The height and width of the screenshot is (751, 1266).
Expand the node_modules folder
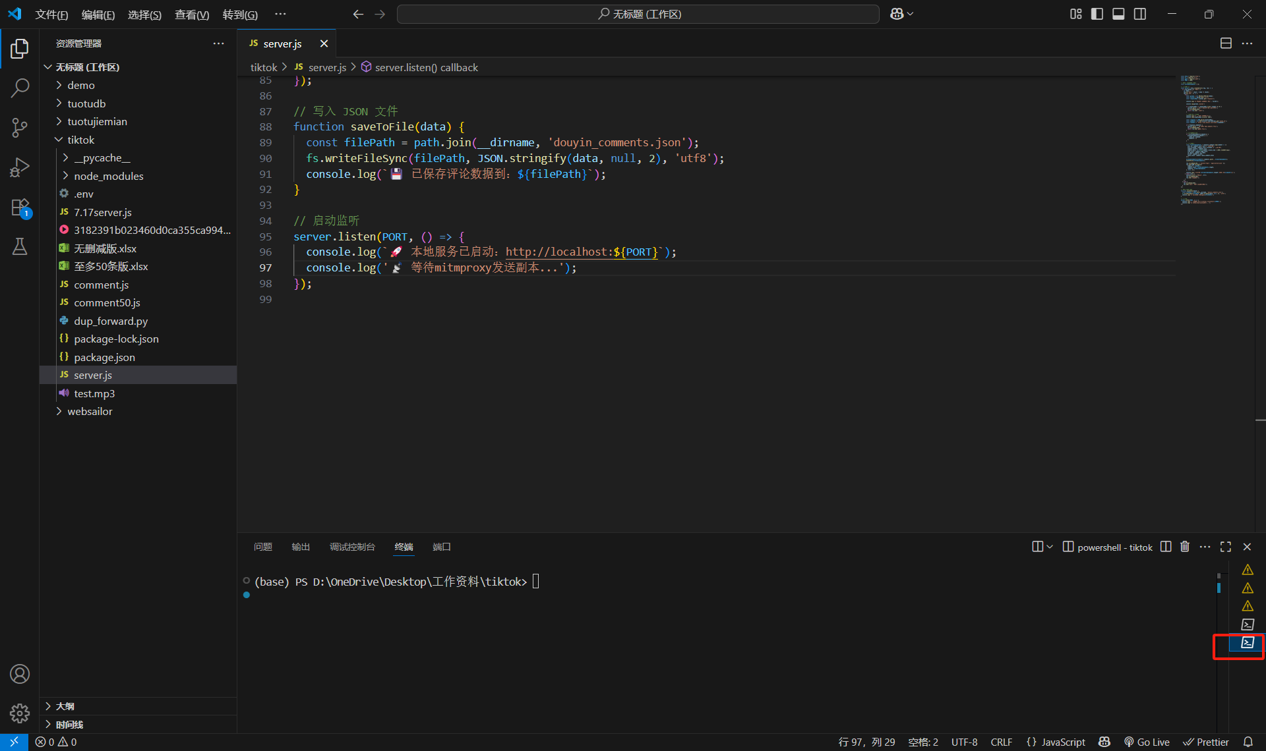(x=138, y=176)
